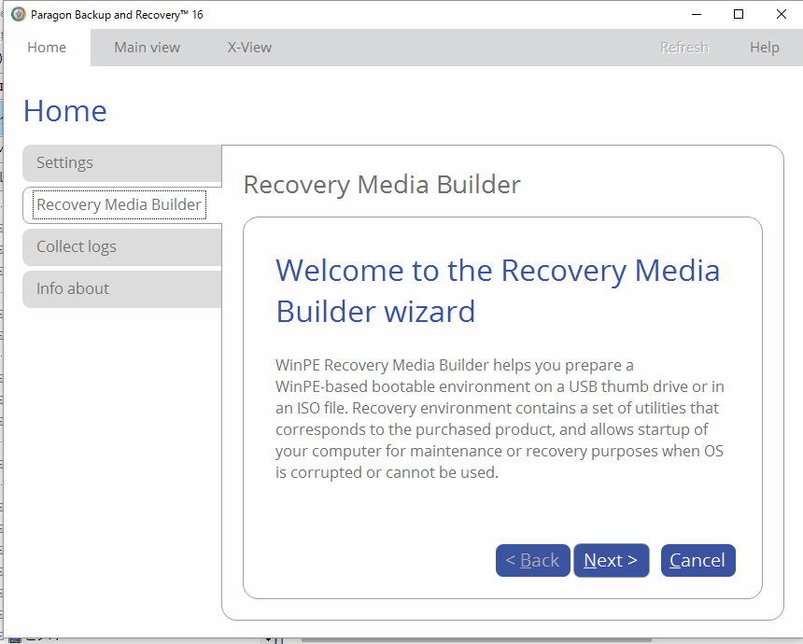The image size is (803, 644).
Task: Open the Info about section
Action: point(122,288)
